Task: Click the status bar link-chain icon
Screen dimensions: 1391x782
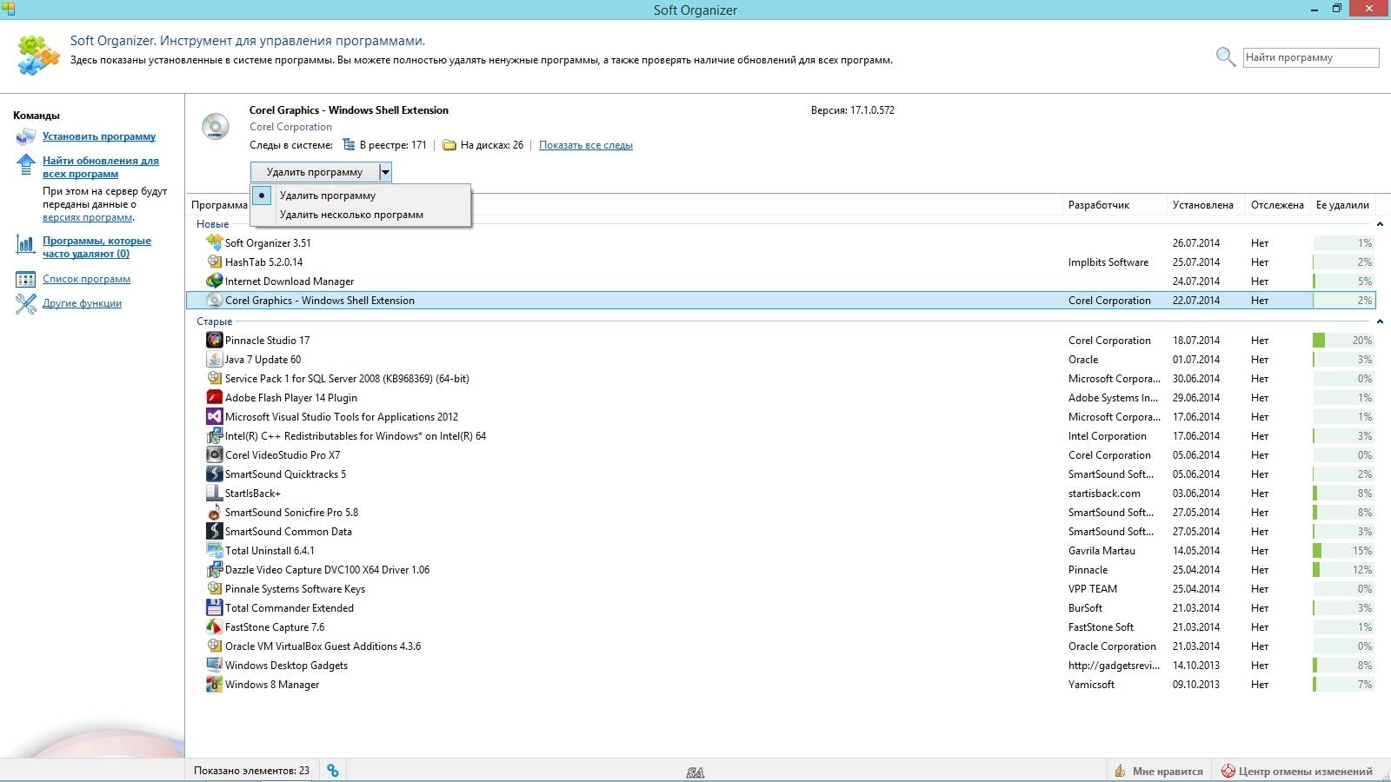Action: click(x=333, y=771)
